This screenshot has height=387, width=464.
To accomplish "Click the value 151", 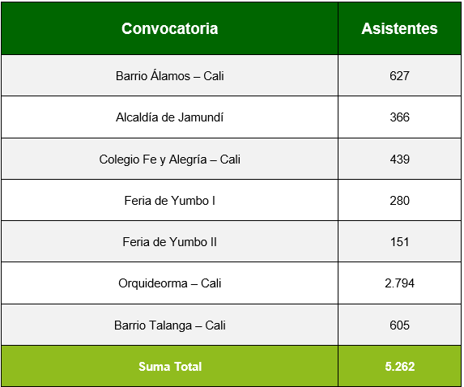I will pyautogui.click(x=399, y=242).
